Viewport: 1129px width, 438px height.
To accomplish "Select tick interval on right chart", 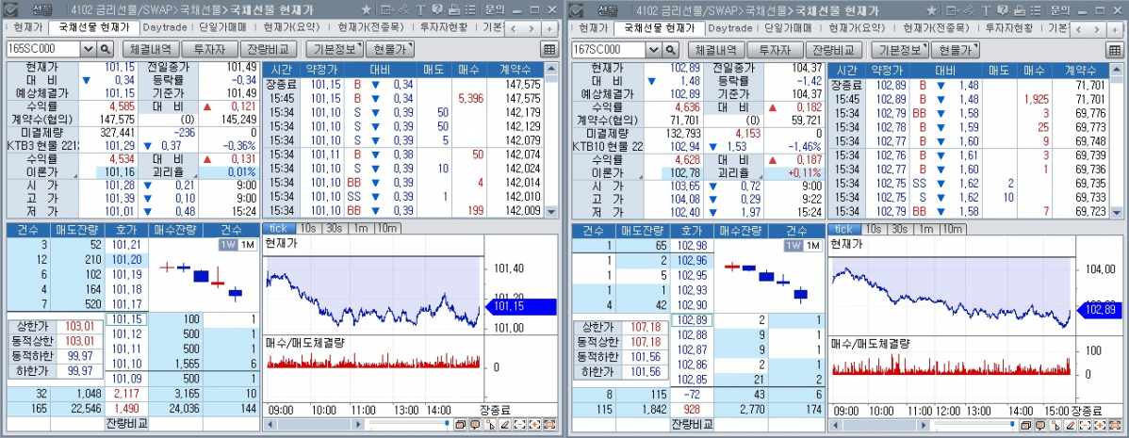I will (843, 229).
